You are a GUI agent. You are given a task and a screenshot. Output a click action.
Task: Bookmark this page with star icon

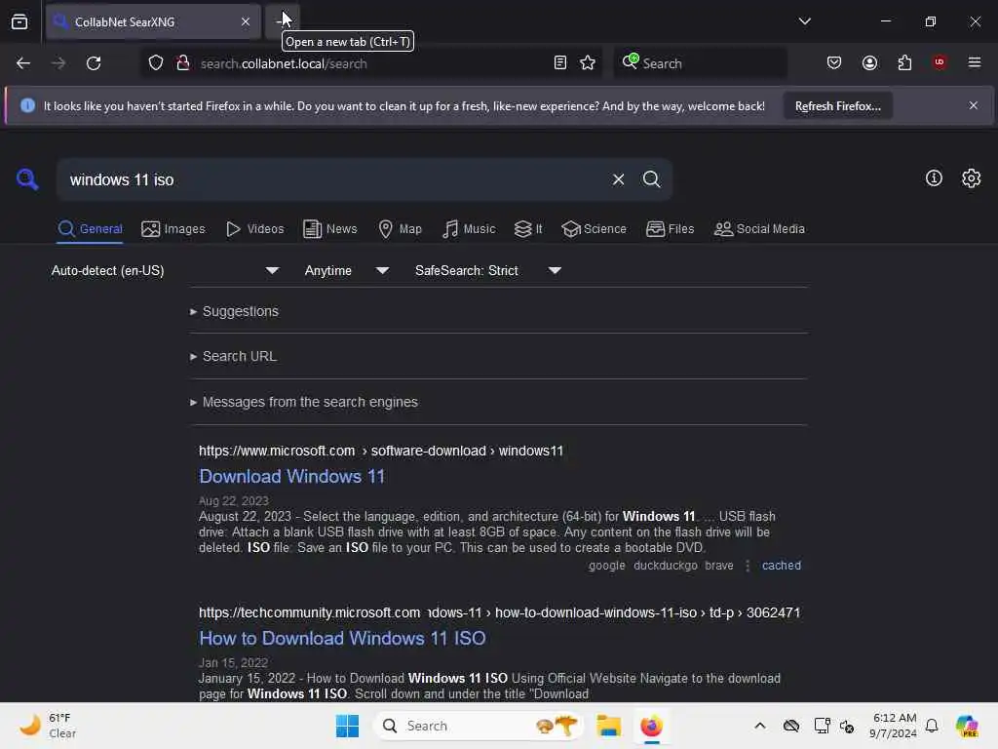588,63
